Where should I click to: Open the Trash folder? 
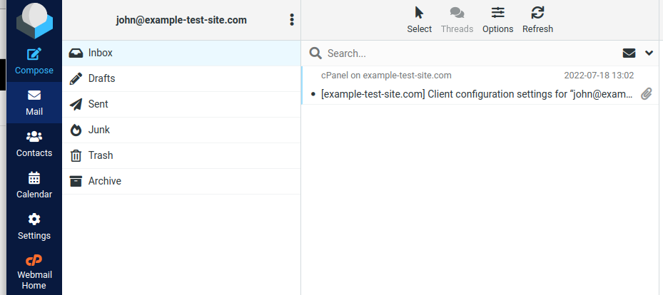click(100, 155)
